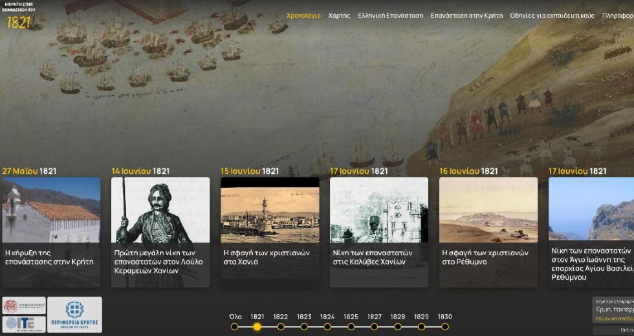This screenshot has width=634, height=336.
Task: Open 'Νίκη των επαναστατών στον Άγιο Ιωάννη'
Action: 592,264
